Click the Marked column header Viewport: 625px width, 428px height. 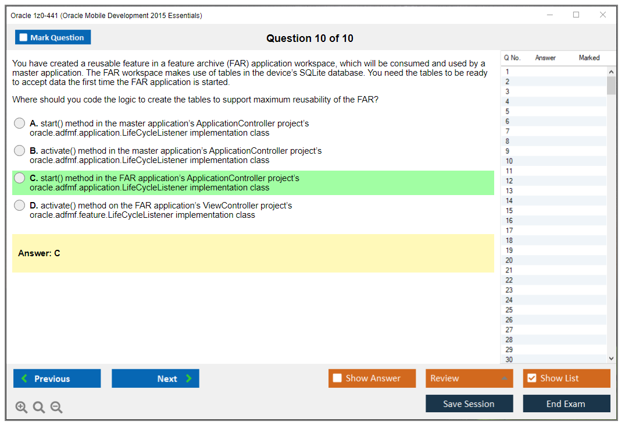tap(589, 58)
